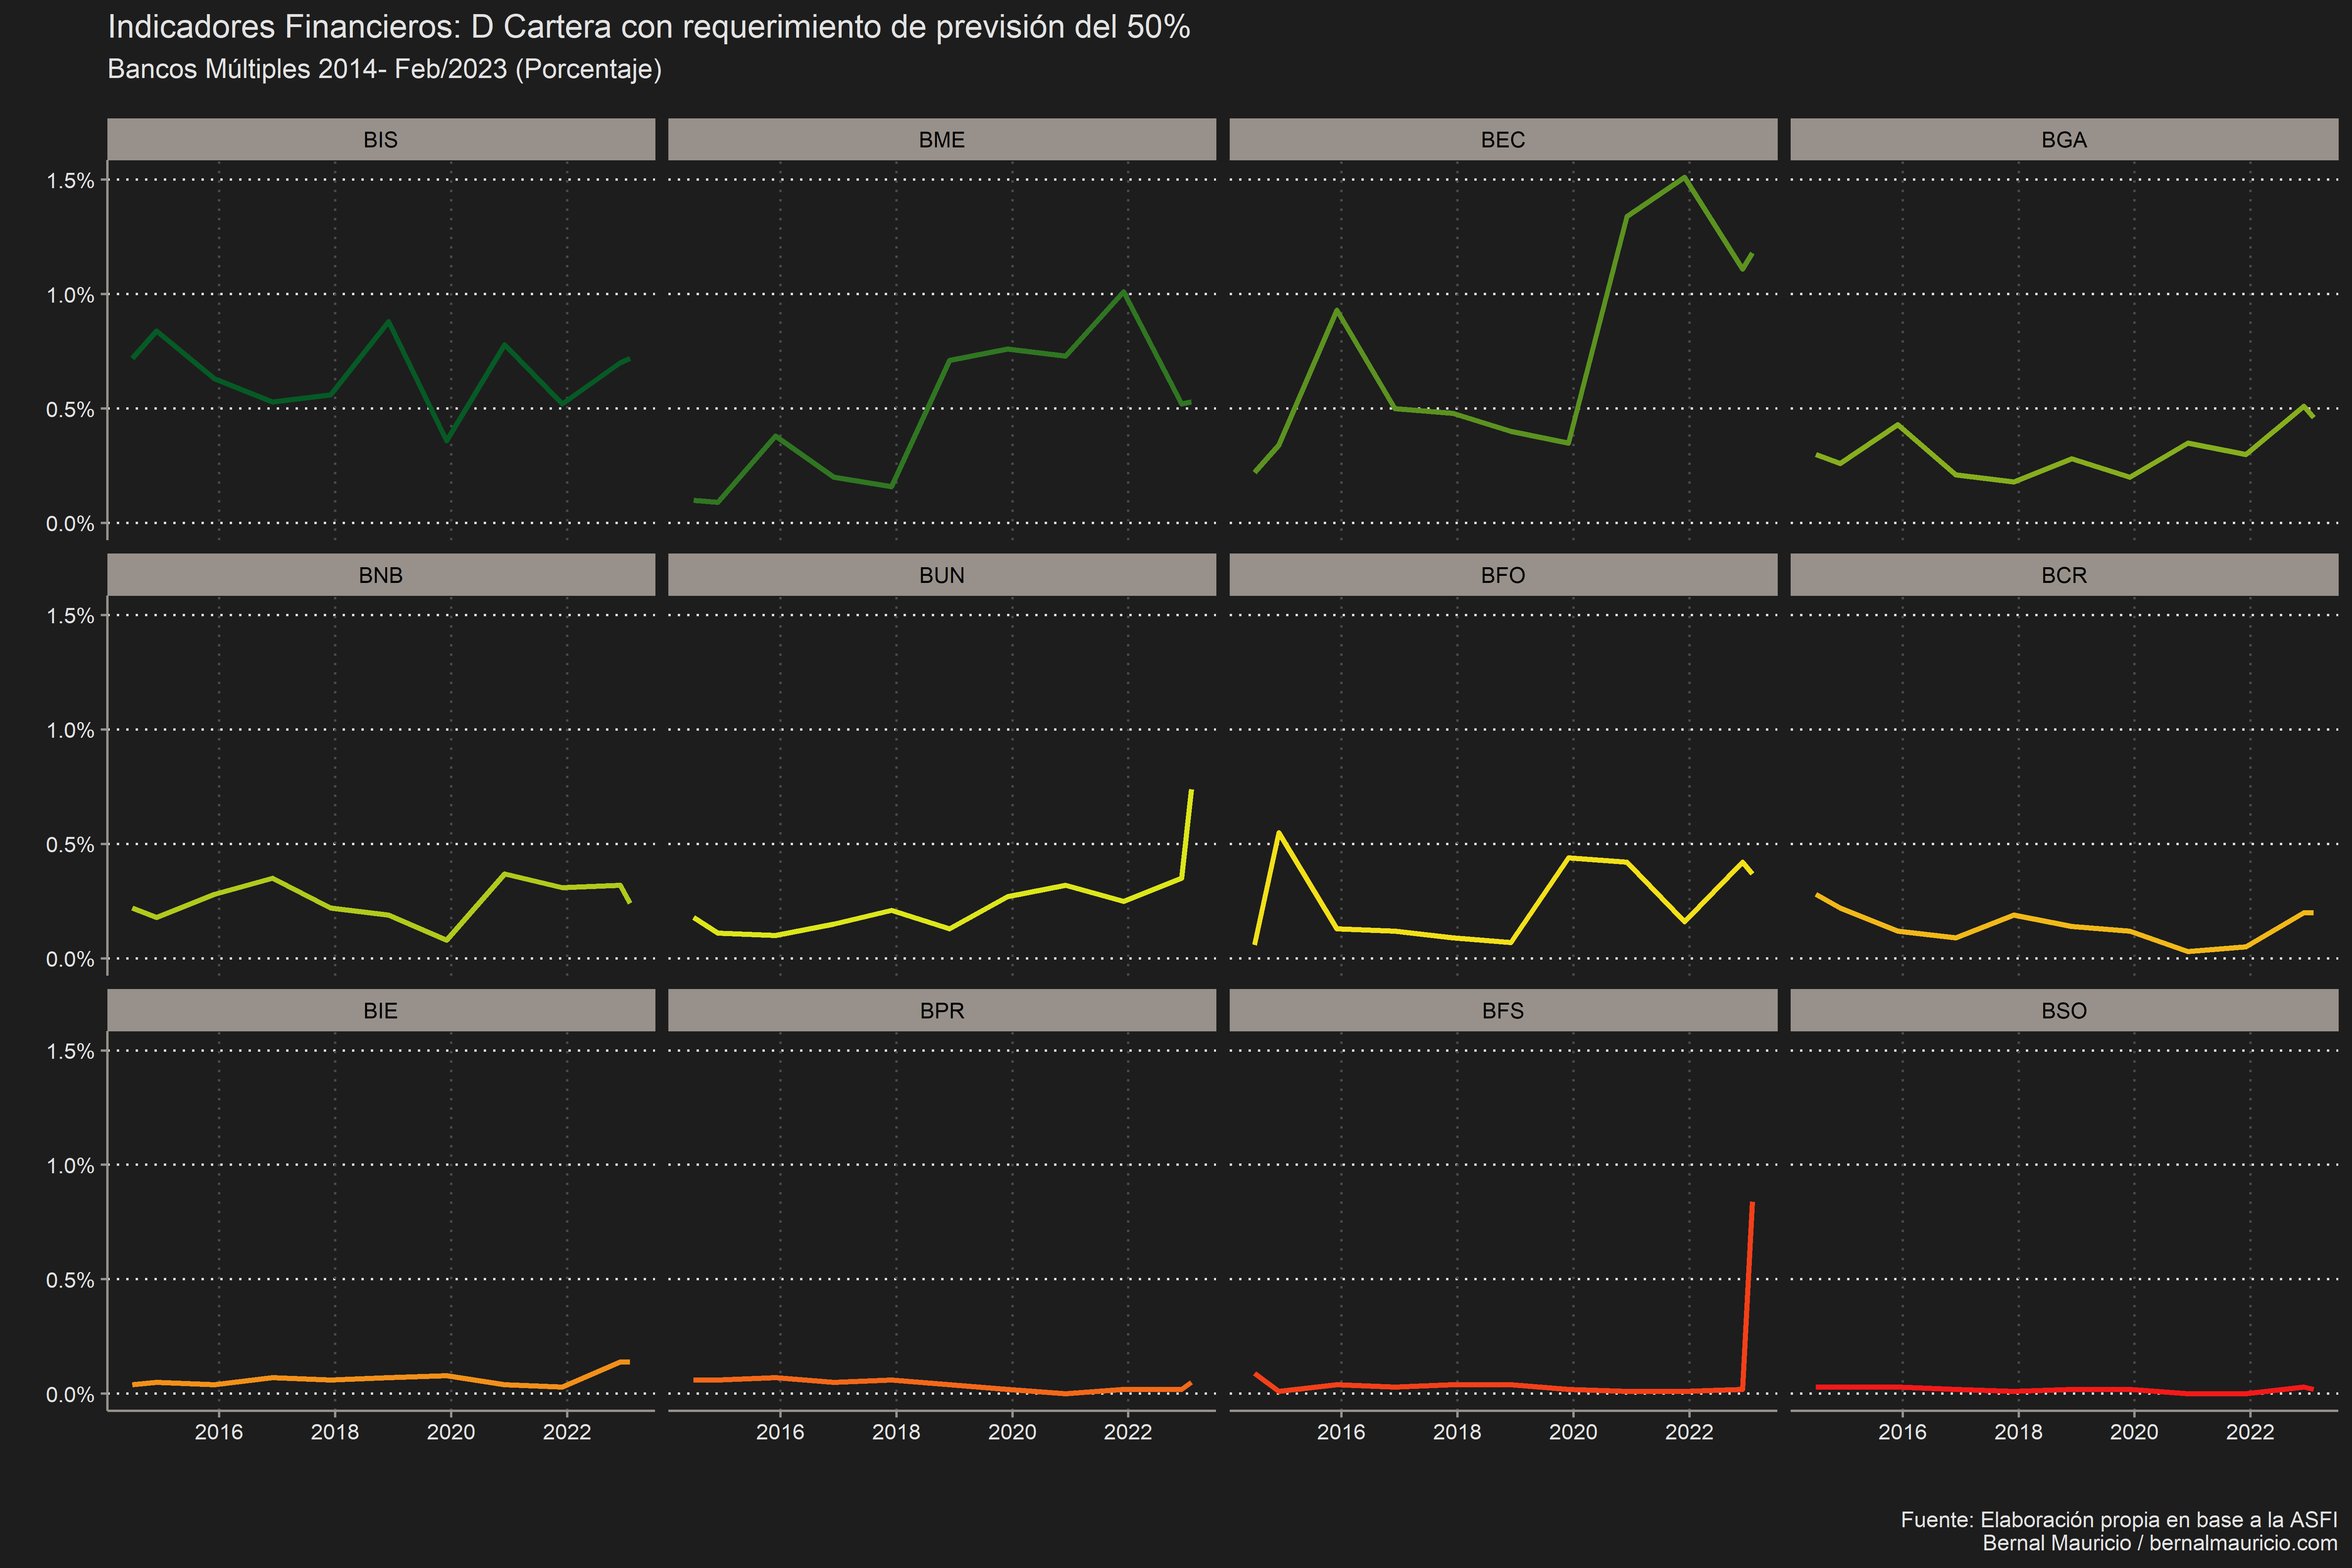Click the BPR panel header
Viewport: 2352px width, 1568px height.
942,1010
